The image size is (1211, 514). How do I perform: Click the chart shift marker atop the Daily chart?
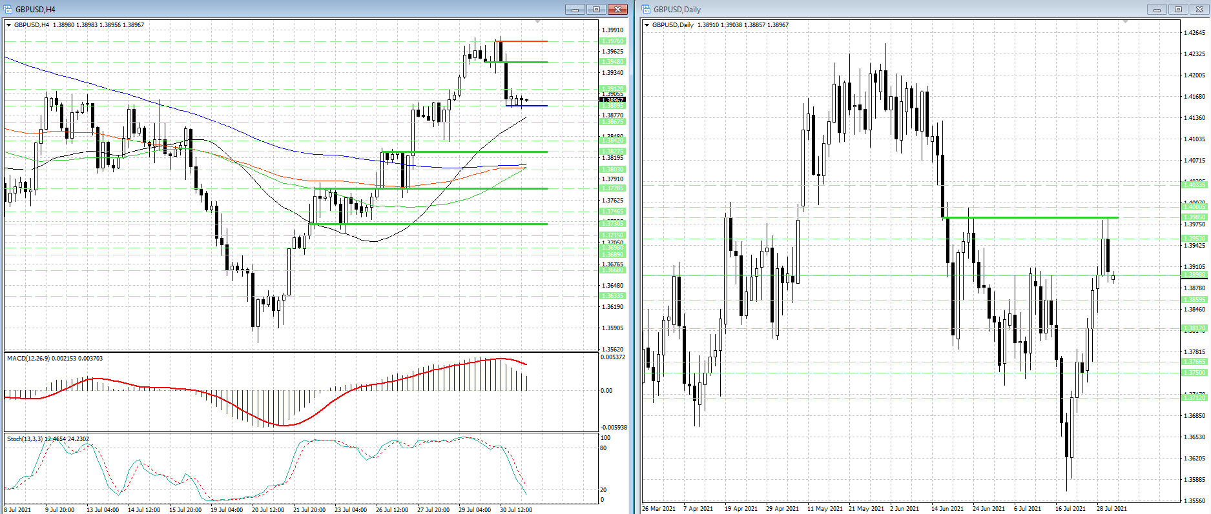point(1126,22)
